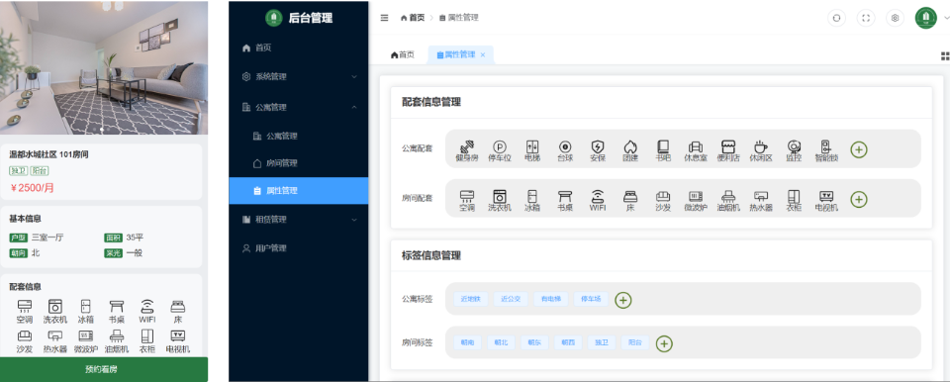Add a new 房间配套 facility with plus button
Viewport: 950px width, 382px height.
point(859,199)
